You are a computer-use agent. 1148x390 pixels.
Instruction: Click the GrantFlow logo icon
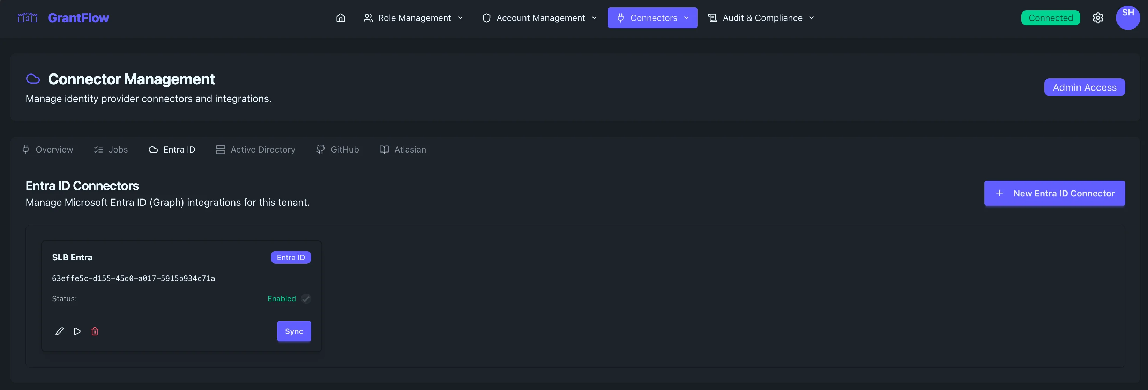tap(27, 18)
